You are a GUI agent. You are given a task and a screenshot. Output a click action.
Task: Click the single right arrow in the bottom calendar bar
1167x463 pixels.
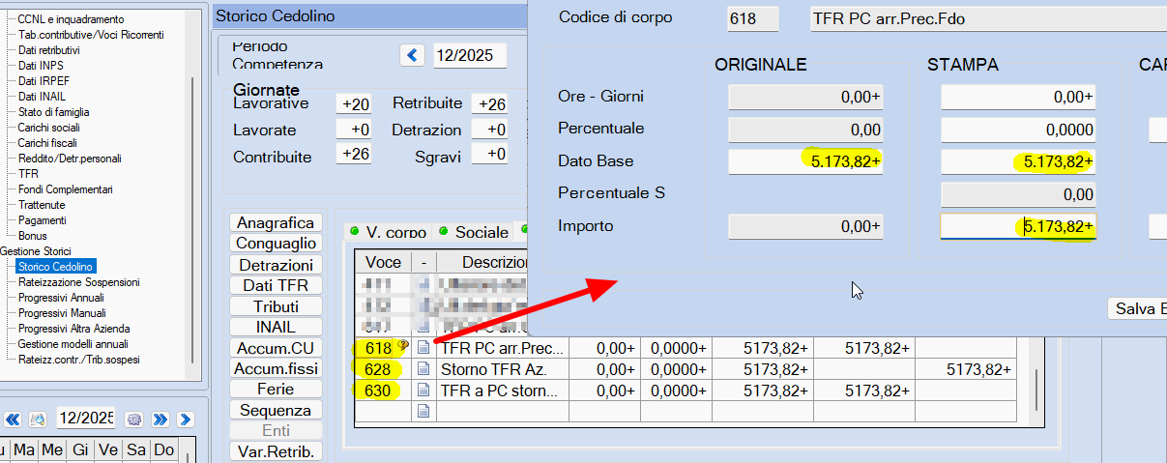[186, 420]
